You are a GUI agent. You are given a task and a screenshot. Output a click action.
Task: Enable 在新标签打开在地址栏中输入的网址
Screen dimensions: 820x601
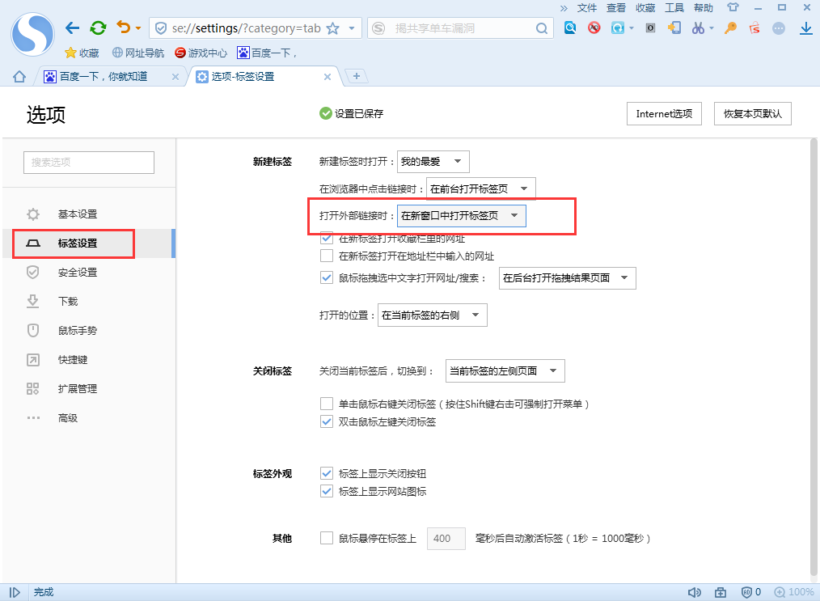tap(327, 256)
